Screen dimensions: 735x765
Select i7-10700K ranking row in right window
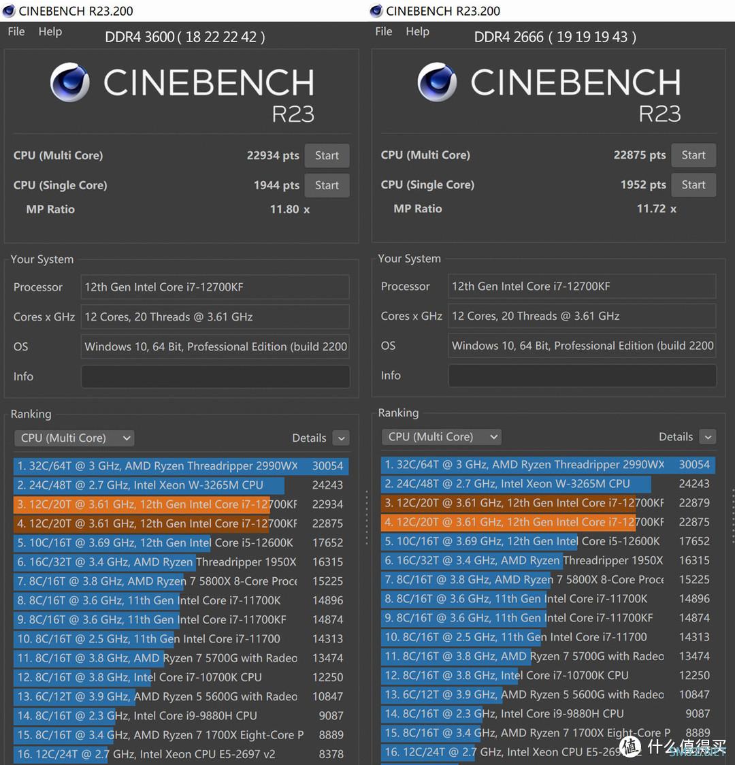click(549, 675)
